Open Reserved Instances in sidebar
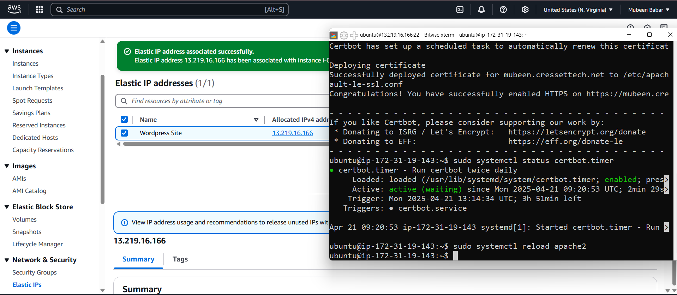Viewport: 677px width, 295px height. (x=39, y=125)
